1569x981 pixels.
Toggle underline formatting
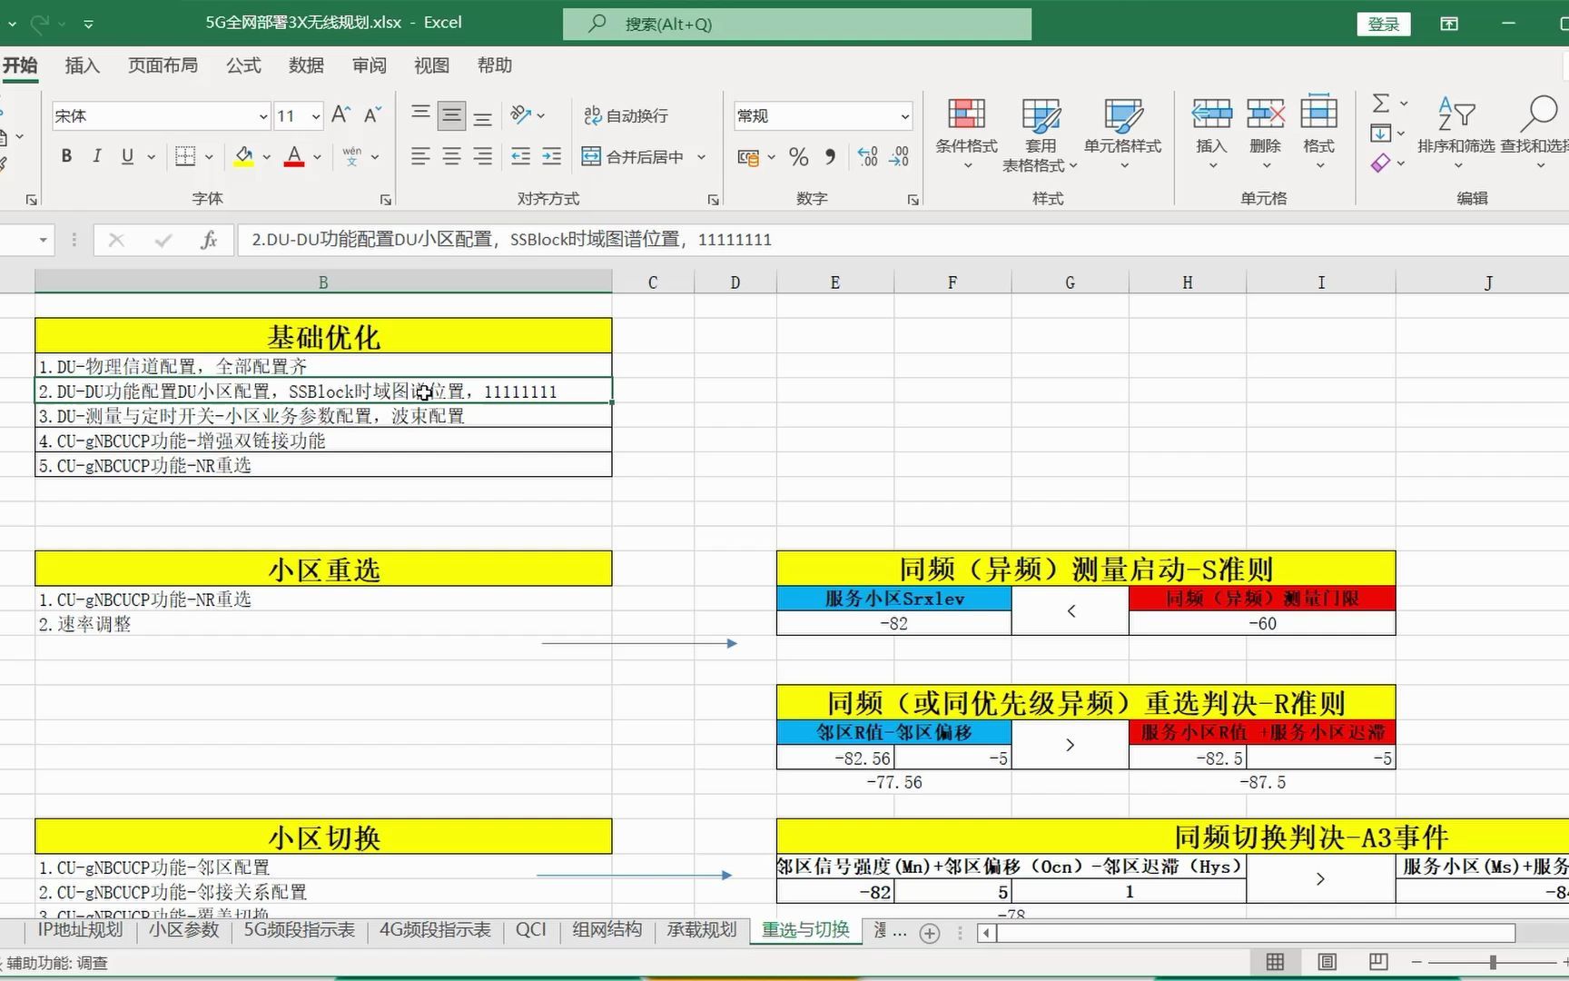(127, 156)
